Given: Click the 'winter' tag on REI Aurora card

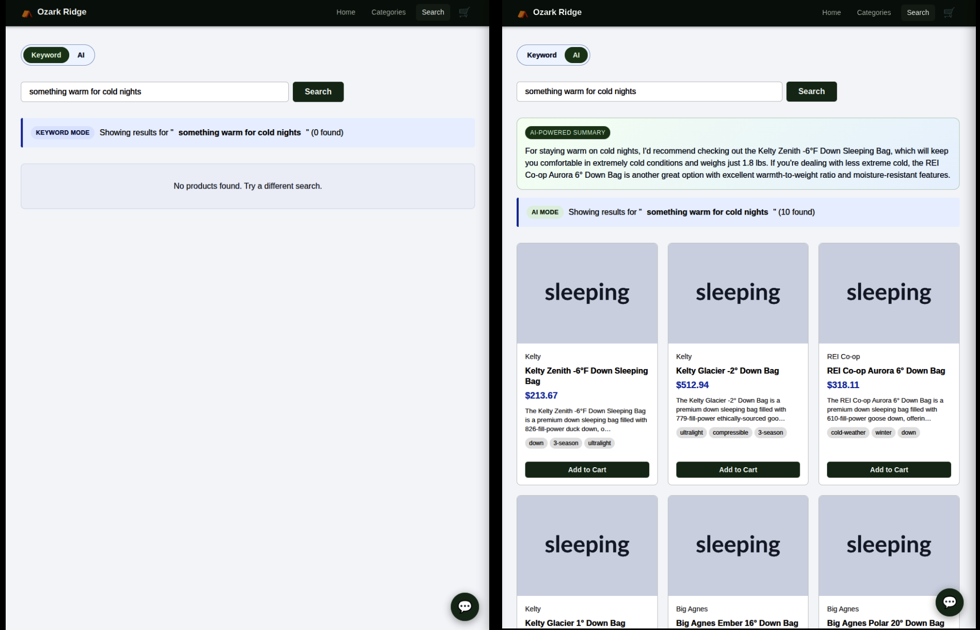Looking at the screenshot, I should coord(883,433).
